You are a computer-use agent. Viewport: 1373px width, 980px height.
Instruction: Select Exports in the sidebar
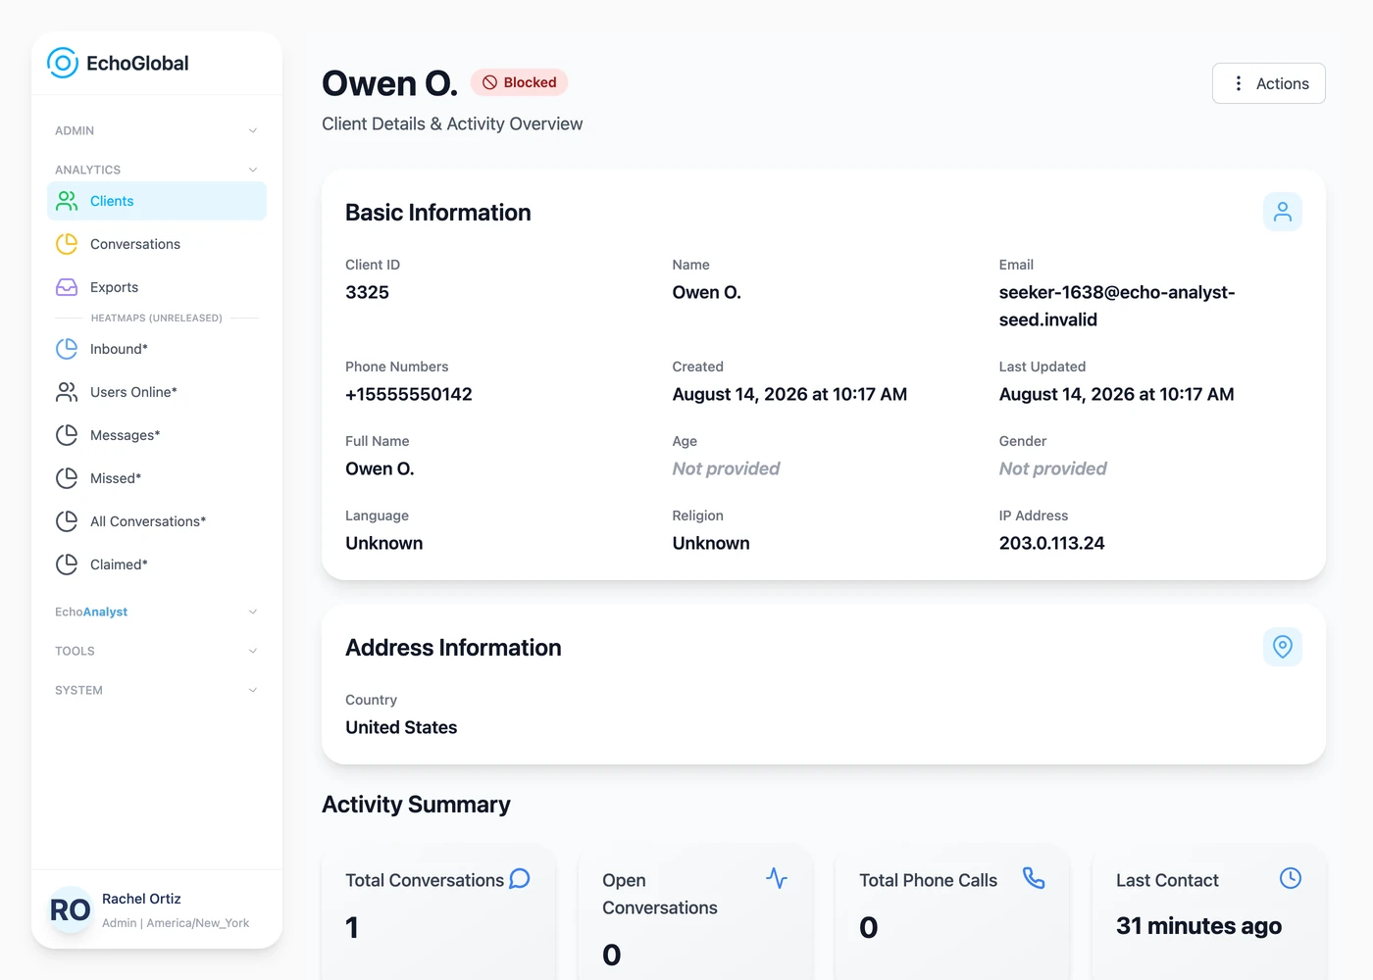tap(157, 287)
